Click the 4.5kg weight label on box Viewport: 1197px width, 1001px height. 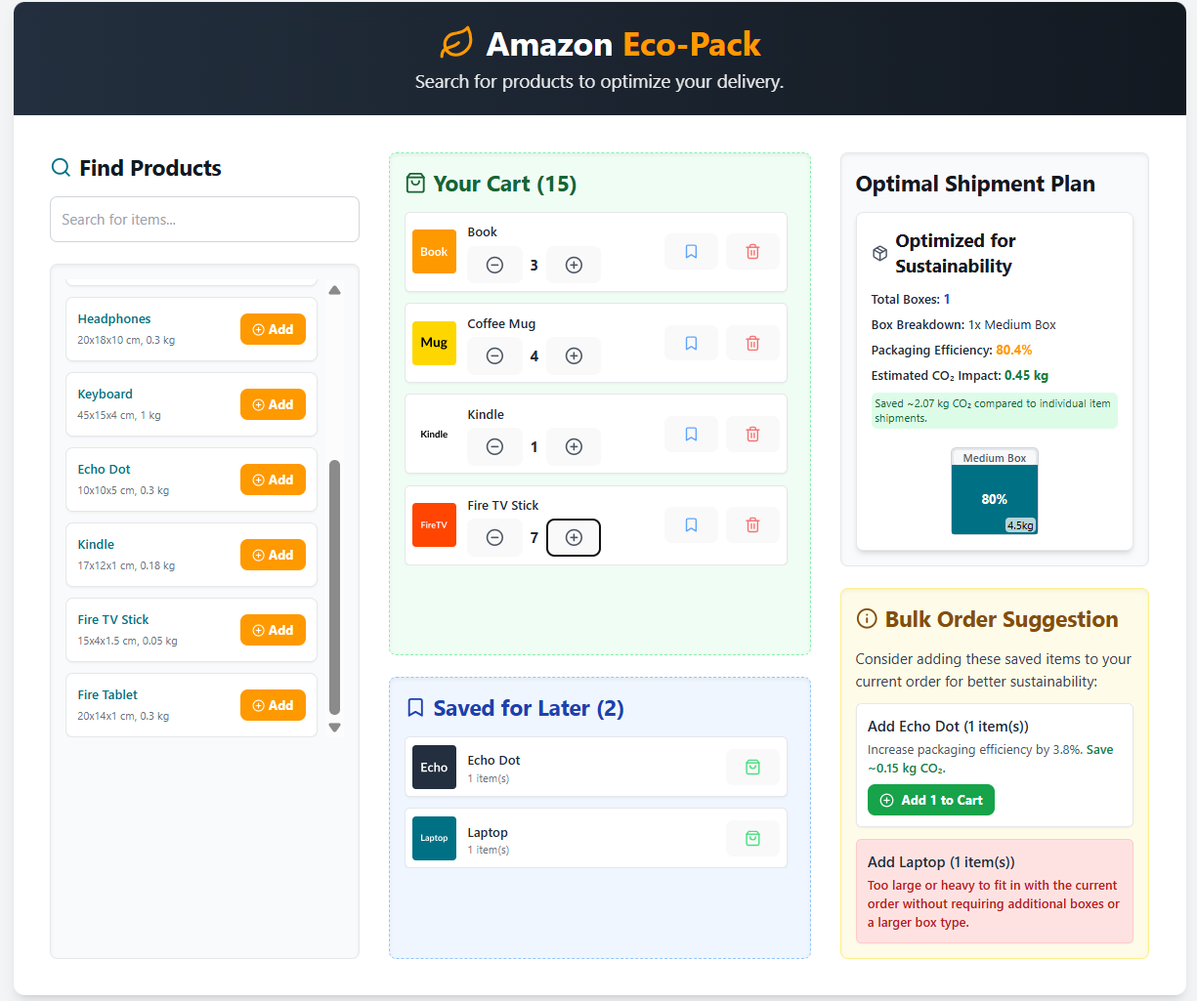[x=1020, y=525]
